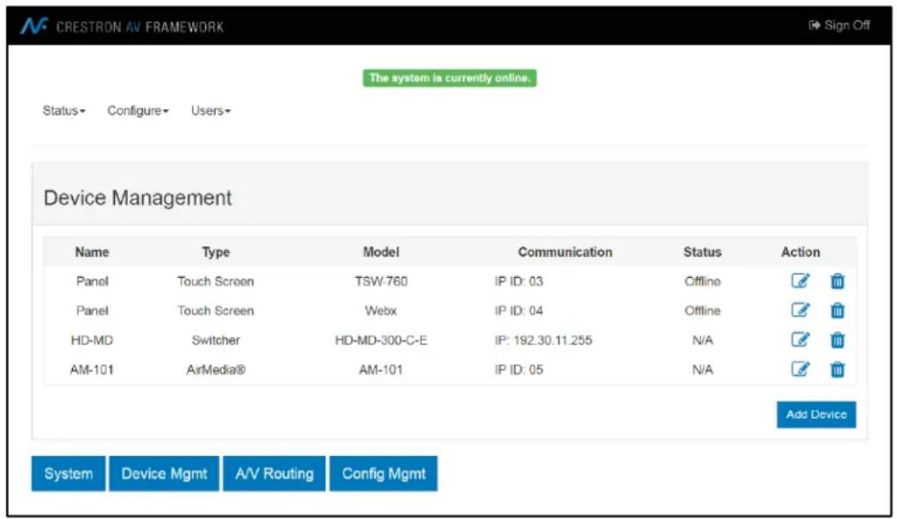The image size is (897, 519).
Task: Open the Users dropdown menu
Action: (210, 110)
